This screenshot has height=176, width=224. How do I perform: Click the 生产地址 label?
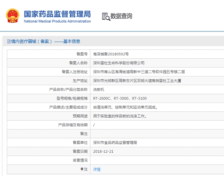coord(80,81)
